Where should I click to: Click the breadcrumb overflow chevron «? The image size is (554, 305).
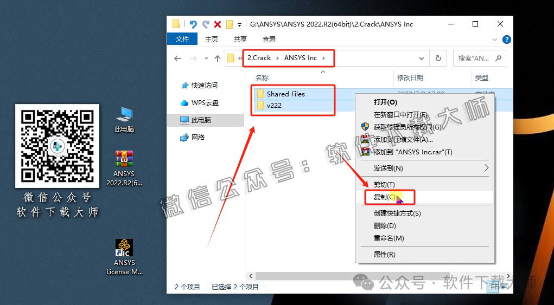[240, 58]
